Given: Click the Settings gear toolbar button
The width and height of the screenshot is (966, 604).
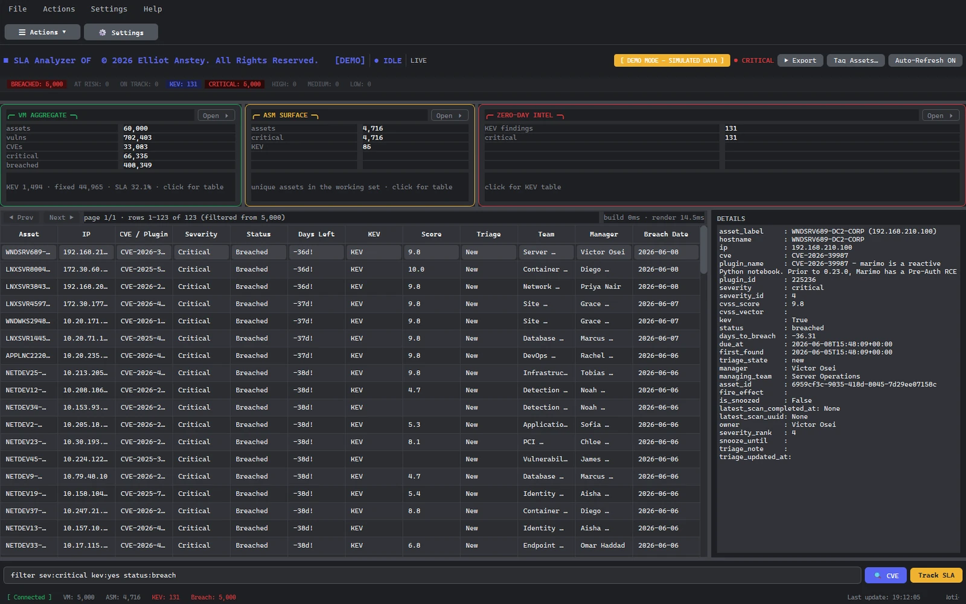Looking at the screenshot, I should [x=121, y=32].
